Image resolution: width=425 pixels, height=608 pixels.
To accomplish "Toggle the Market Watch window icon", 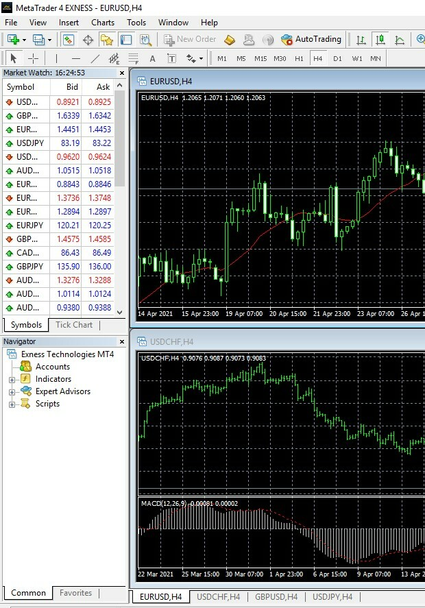I will click(69, 40).
